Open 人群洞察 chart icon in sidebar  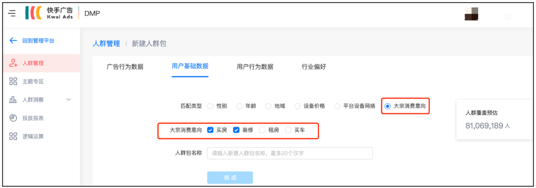tap(13, 100)
